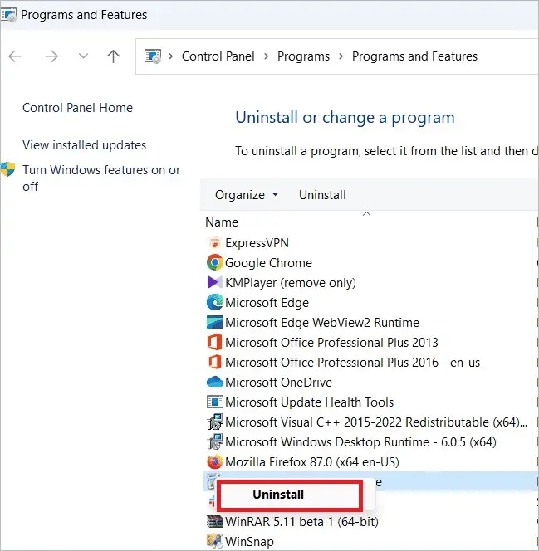Open Turn Windows features on or off
This screenshot has width=539, height=551.
(101, 178)
